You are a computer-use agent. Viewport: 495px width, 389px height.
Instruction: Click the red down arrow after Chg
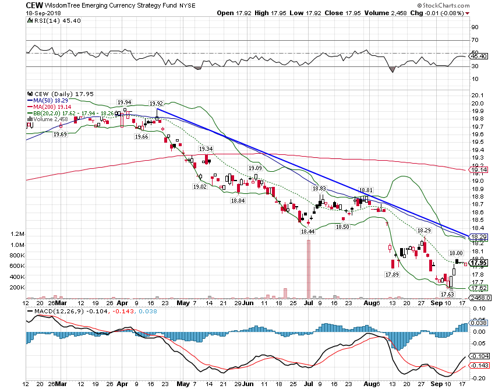tap(468, 13)
